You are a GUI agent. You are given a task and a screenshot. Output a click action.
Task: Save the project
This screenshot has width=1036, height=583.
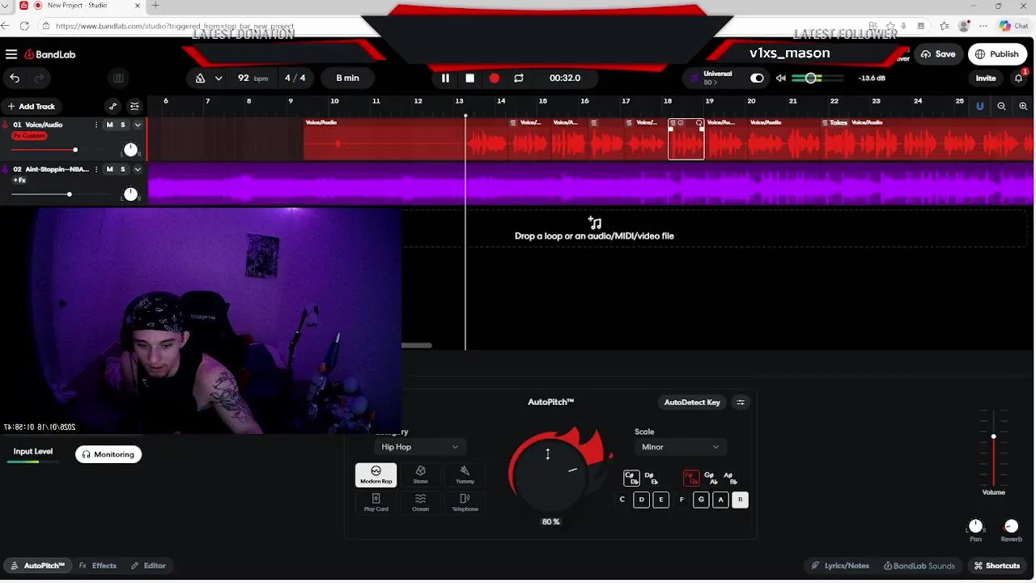[938, 54]
